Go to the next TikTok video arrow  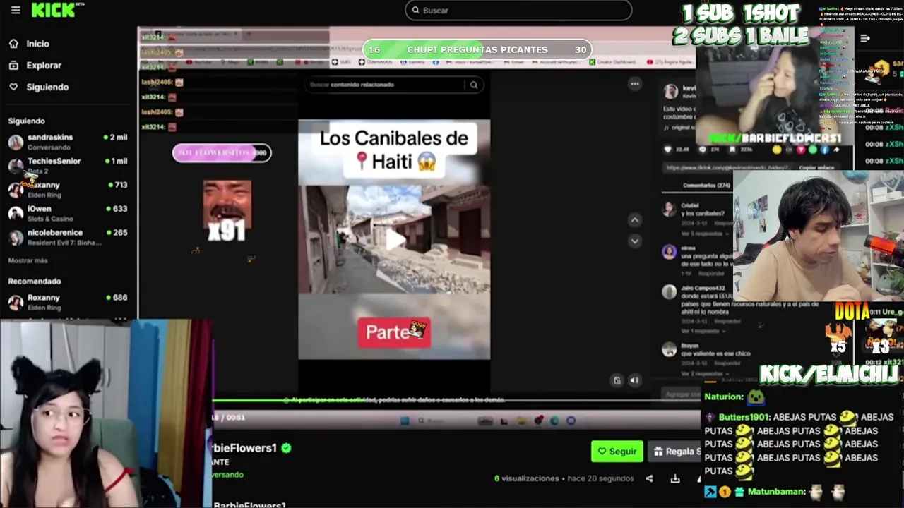point(635,241)
